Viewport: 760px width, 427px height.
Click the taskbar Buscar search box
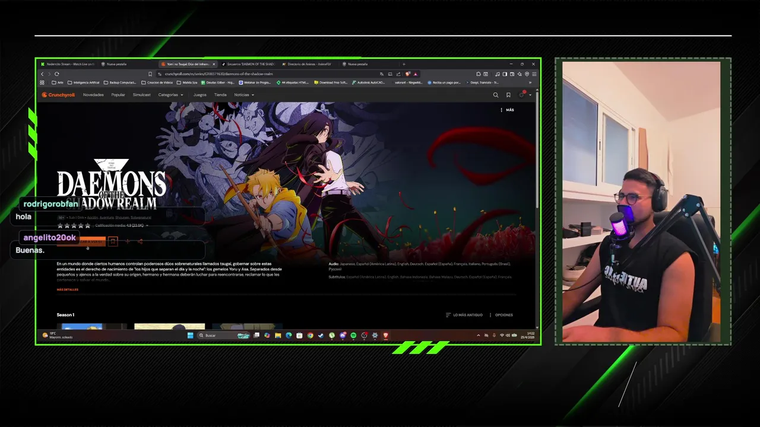coord(223,335)
